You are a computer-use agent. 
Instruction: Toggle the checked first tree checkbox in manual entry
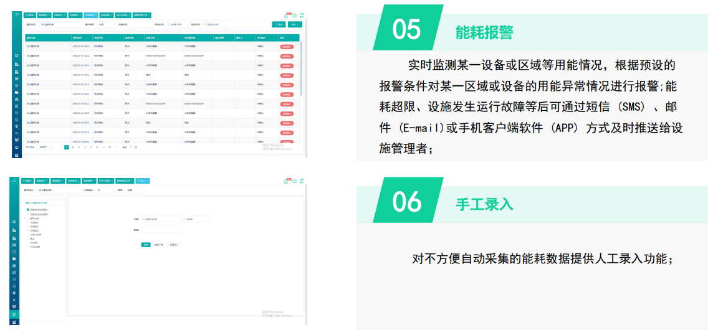tap(28, 210)
